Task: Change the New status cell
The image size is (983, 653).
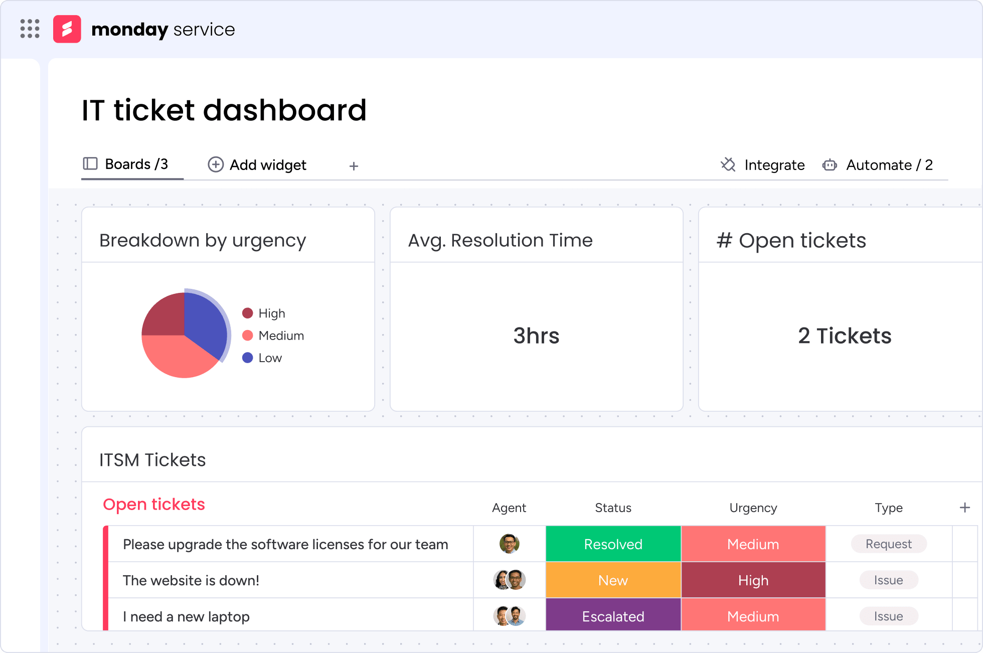Action: (x=613, y=580)
